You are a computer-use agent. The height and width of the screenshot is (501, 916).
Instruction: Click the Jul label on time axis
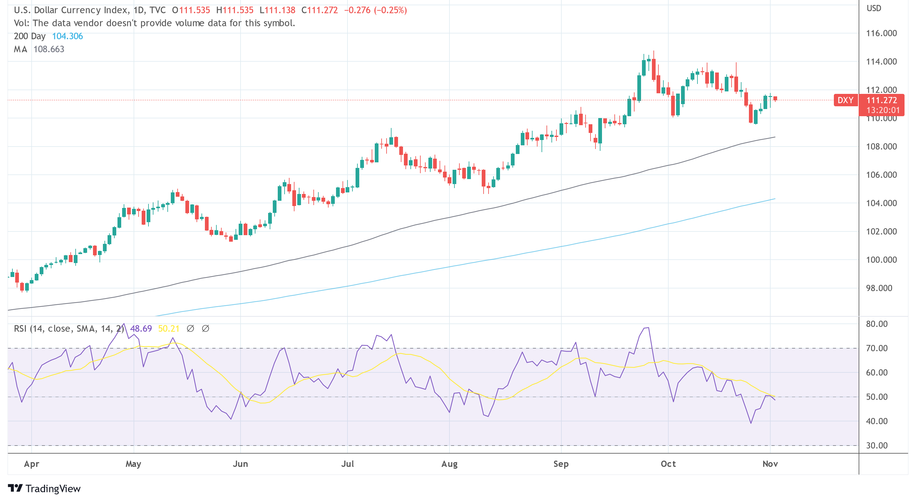[x=347, y=464]
